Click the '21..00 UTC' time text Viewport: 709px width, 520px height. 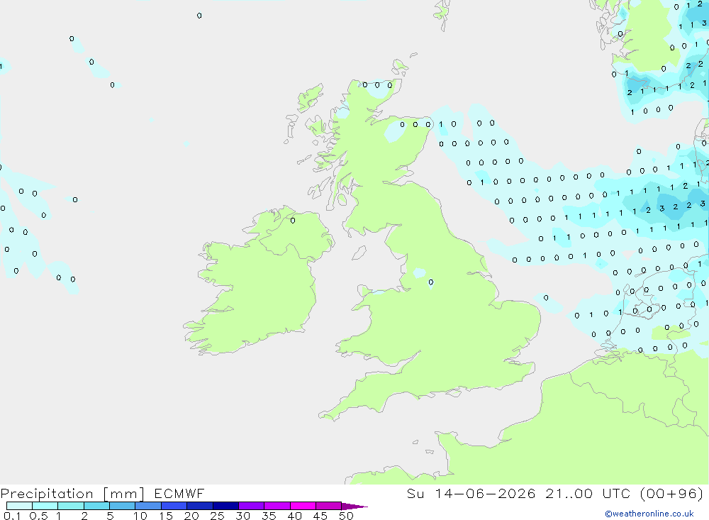(x=588, y=493)
